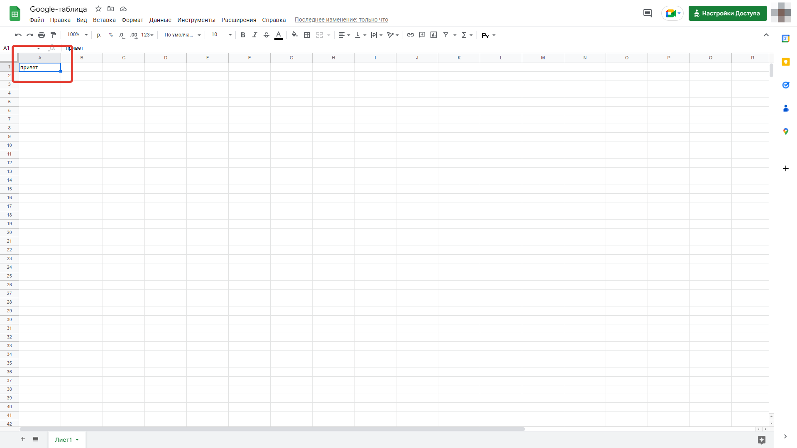Toggle strikethrough formatting
The width and height of the screenshot is (797, 448).
(266, 35)
